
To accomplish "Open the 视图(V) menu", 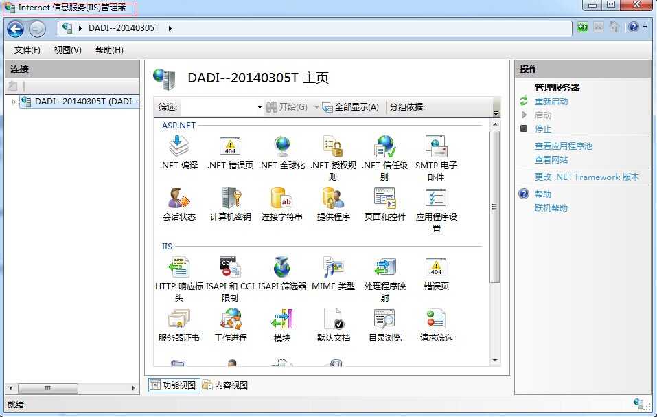I will [68, 50].
